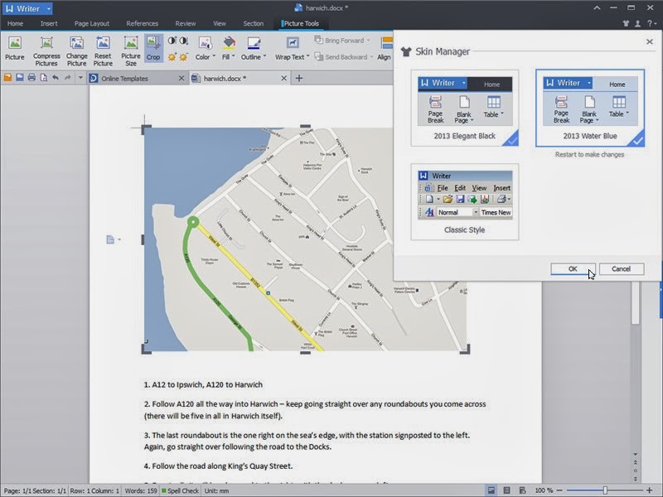Click the user account icon in title bar

pyautogui.click(x=637, y=24)
